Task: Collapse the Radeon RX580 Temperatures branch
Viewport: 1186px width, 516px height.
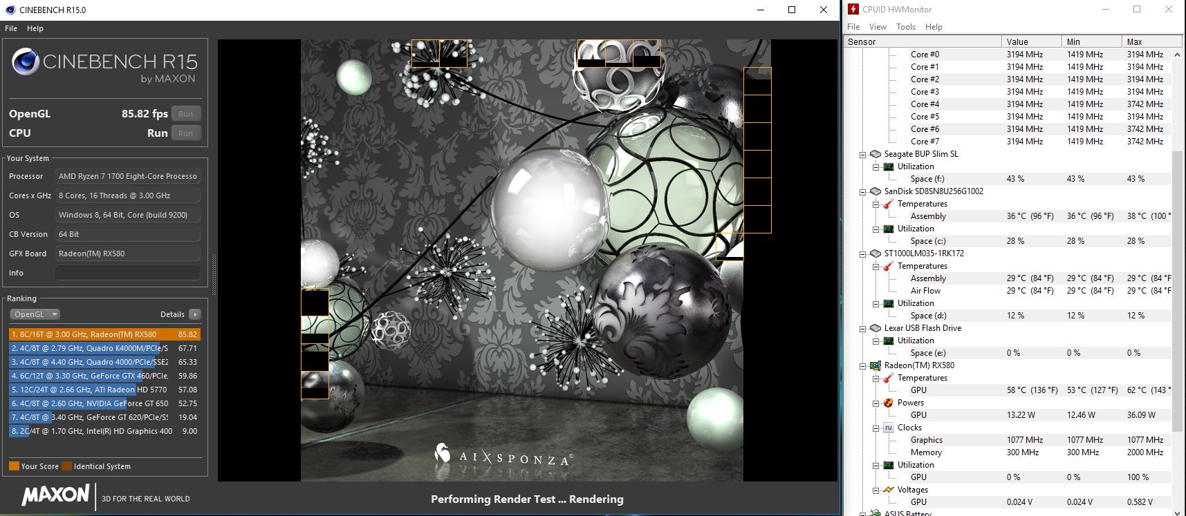Action: pyautogui.click(x=875, y=378)
